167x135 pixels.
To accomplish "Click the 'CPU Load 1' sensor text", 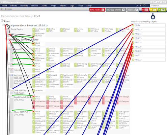I will 53,75.
